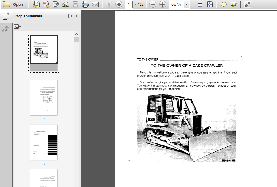Image resolution: width=277 pixels, height=187 pixels.
Task: Open a file with the Open folder button
Action: (13, 4)
